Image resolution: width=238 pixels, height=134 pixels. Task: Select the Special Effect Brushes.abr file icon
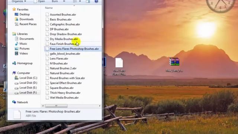pos(47,83)
